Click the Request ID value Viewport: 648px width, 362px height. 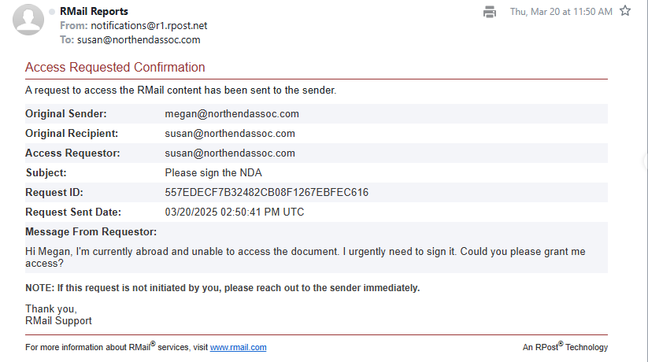click(266, 193)
